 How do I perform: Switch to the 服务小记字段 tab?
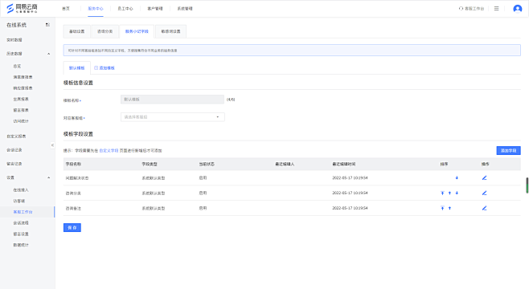coord(137,31)
